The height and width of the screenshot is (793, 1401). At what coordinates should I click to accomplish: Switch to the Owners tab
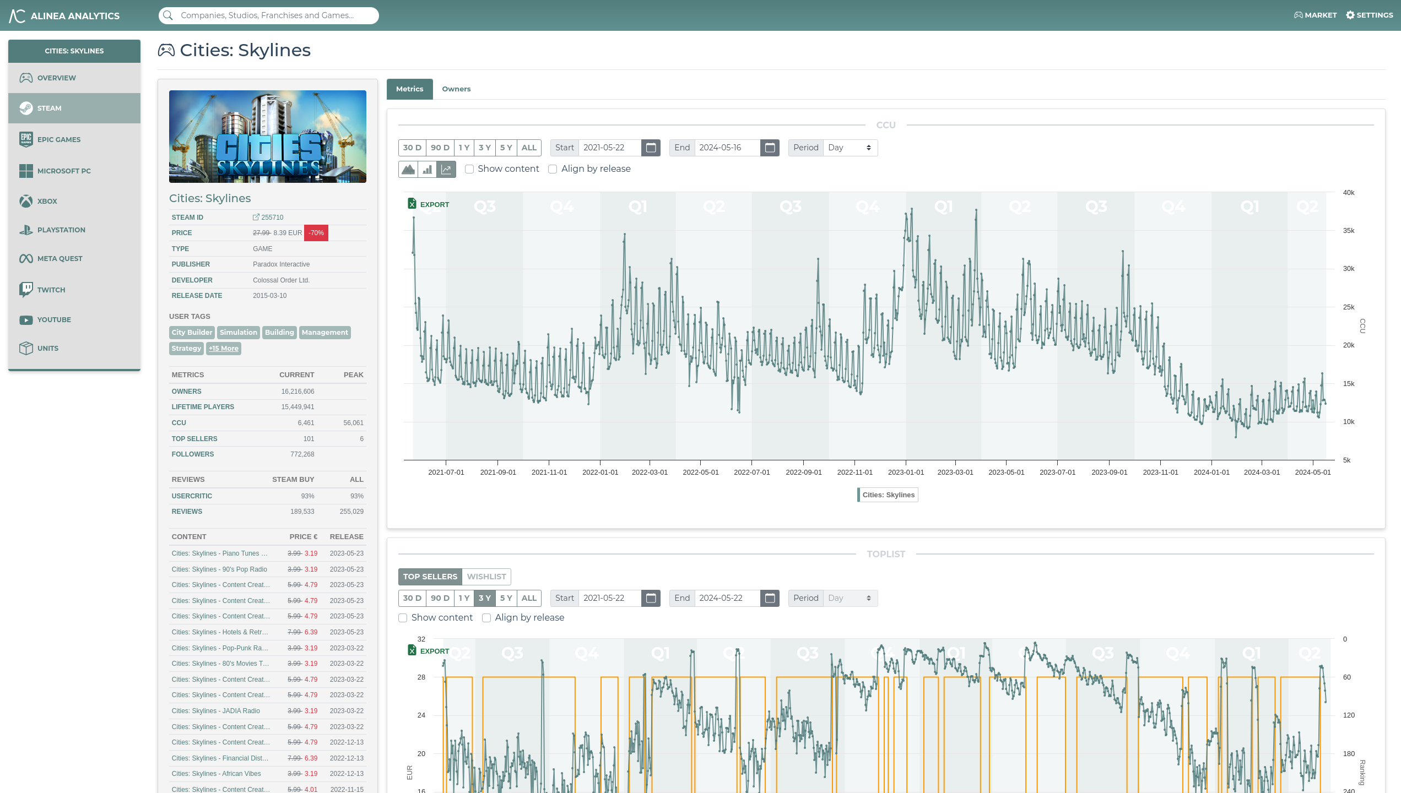tap(456, 89)
